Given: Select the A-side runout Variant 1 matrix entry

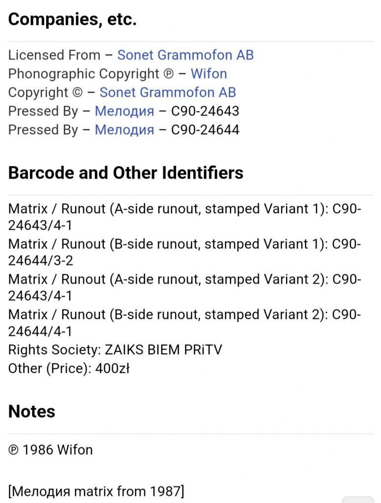Looking at the screenshot, I should tap(184, 217).
